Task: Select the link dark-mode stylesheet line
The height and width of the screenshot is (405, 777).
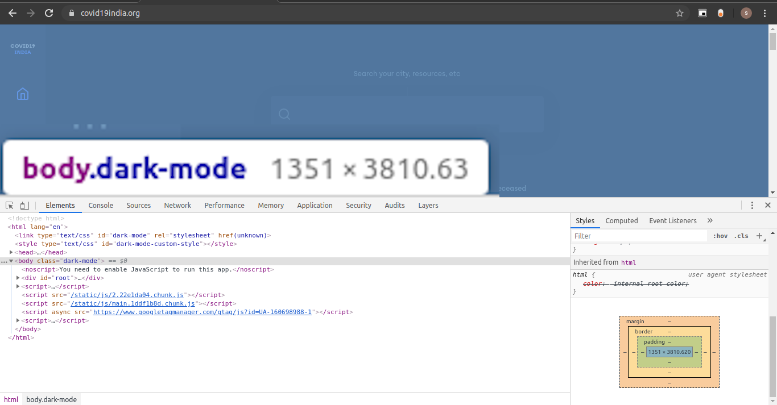Action: (143, 235)
